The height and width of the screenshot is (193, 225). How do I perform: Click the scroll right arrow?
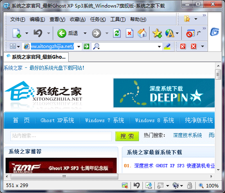(211, 176)
